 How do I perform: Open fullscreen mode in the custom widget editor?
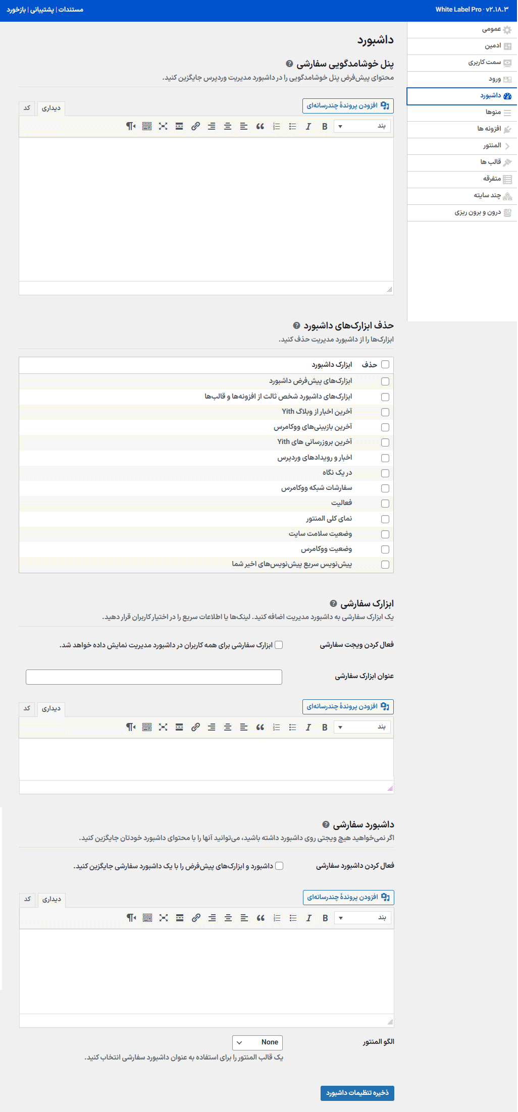[163, 728]
